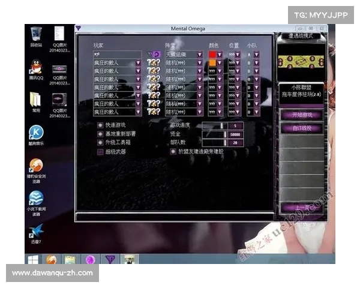The height and width of the screenshot is (288, 360).
Task: Click the 上一页 back button
Action: pos(302,208)
